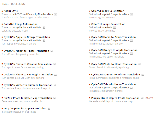Open CycleGAN Photo-to-Monet Translation
Image resolution: width=161 pixels, height=118 pixels.
point(114,64)
